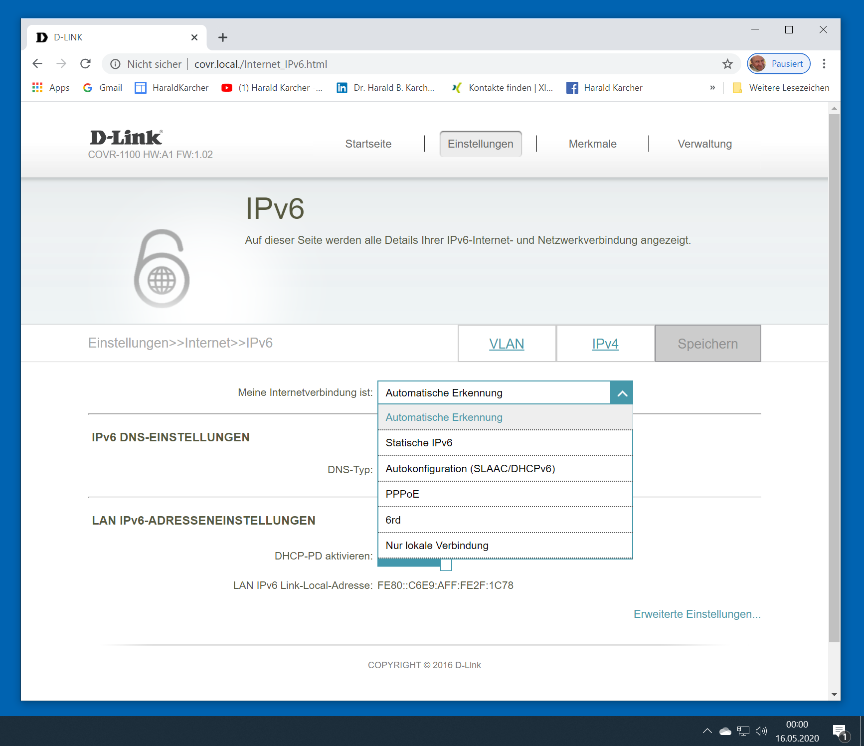The width and height of the screenshot is (864, 746).
Task: Click the site info 'Nicht sicher' icon
Action: tap(116, 64)
